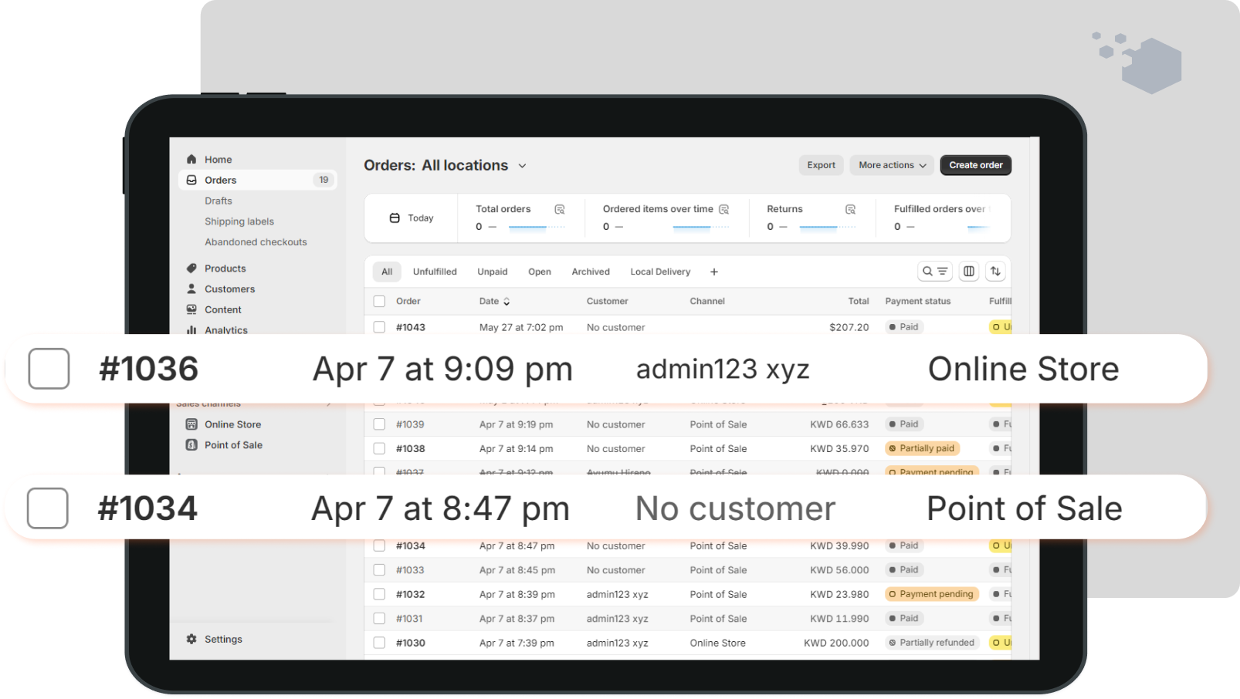The width and height of the screenshot is (1240, 699).
Task: Click the column layout icon near search
Action: click(x=969, y=271)
